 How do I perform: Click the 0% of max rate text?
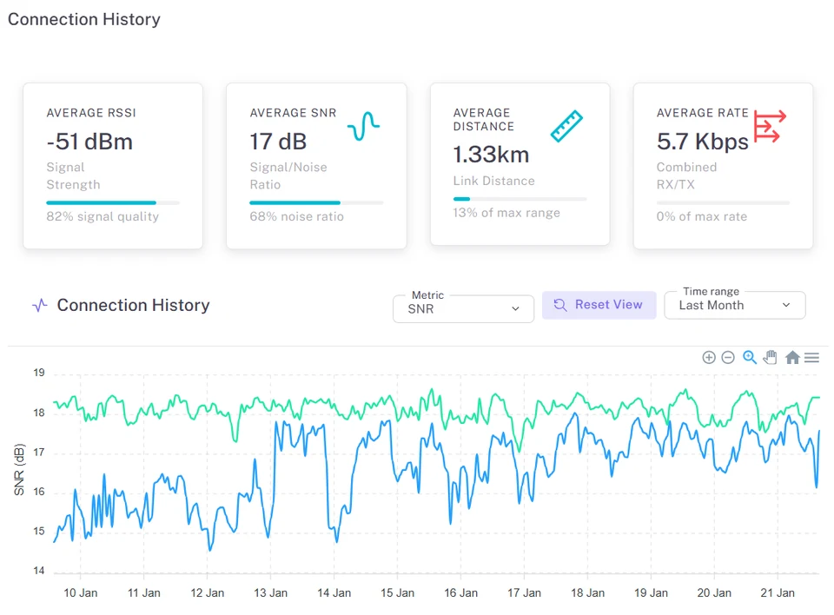tap(702, 216)
